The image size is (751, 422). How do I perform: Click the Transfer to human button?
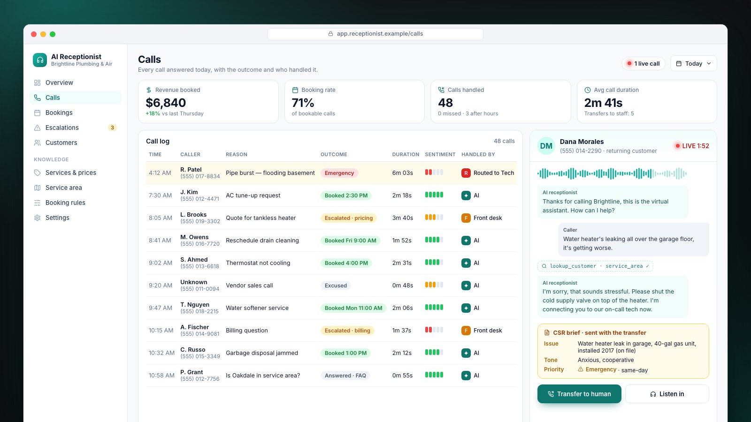(579, 394)
